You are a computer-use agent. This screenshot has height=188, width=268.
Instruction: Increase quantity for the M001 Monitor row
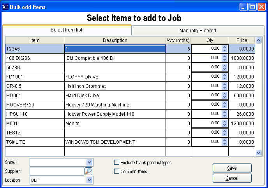tap(224, 122)
